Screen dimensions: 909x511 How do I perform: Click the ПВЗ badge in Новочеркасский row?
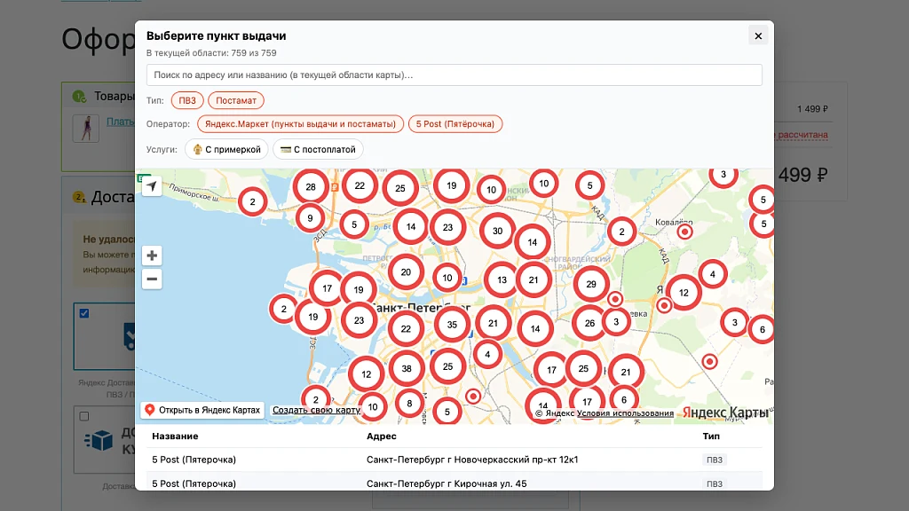(x=715, y=460)
